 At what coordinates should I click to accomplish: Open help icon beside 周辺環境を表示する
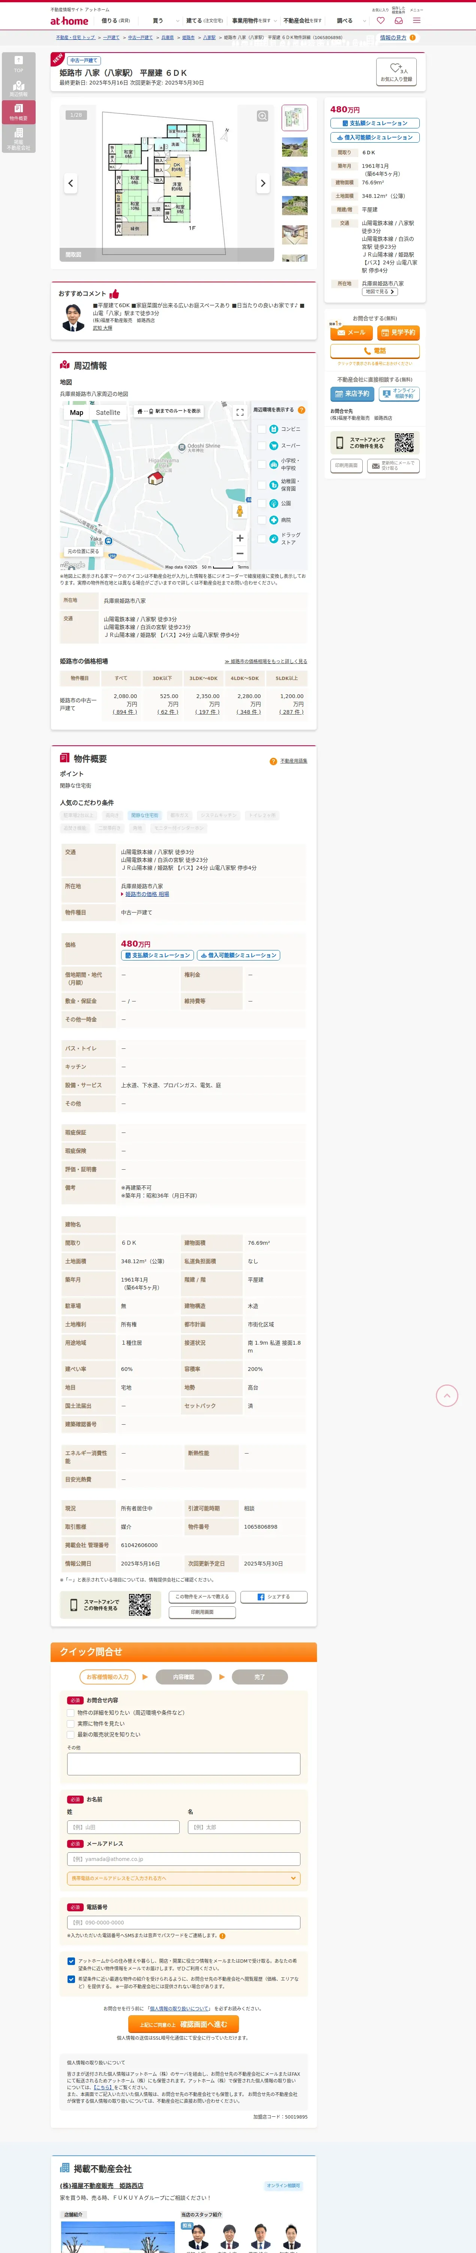(301, 410)
